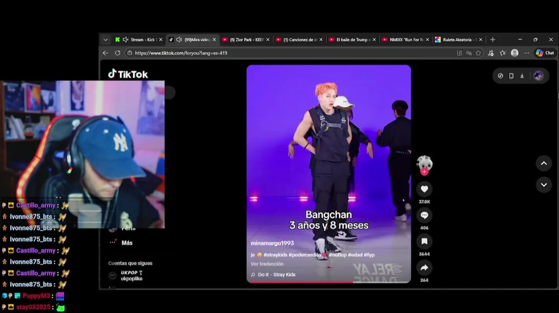The image size is (559, 313).
Task: View site info lock icon
Action: [x=129, y=53]
